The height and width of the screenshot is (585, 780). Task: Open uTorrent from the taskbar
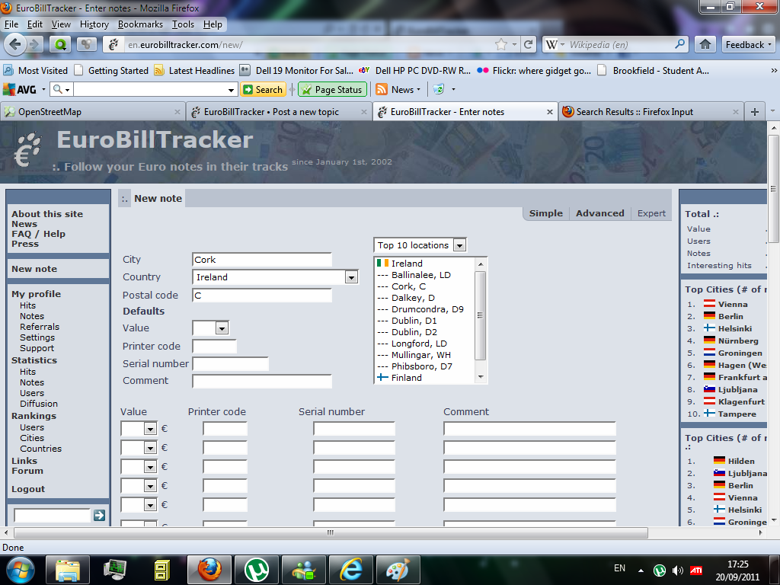(x=257, y=569)
